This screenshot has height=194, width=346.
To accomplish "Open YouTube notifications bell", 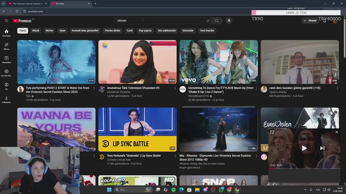I will tap(324, 20).
